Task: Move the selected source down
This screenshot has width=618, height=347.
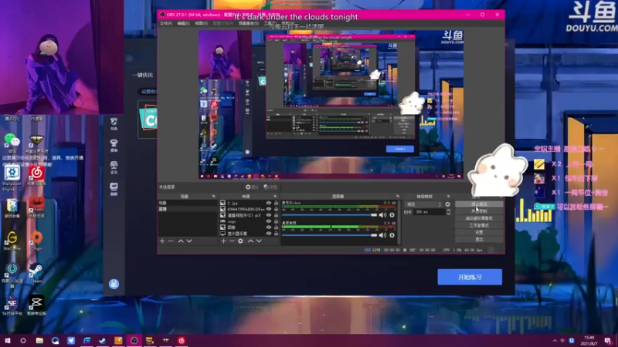Action: [x=259, y=241]
